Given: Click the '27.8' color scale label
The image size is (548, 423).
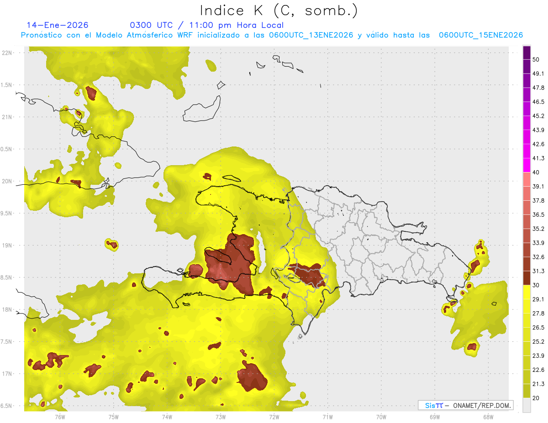Looking at the screenshot, I should [x=538, y=313].
